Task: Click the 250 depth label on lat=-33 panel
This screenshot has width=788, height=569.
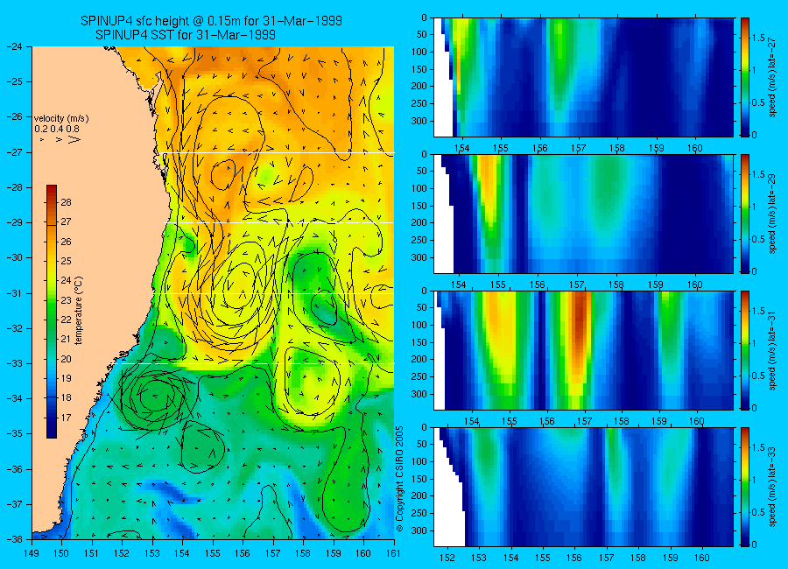Action: click(x=419, y=513)
